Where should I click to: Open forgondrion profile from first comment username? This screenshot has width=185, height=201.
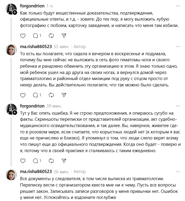(x=32, y=6)
